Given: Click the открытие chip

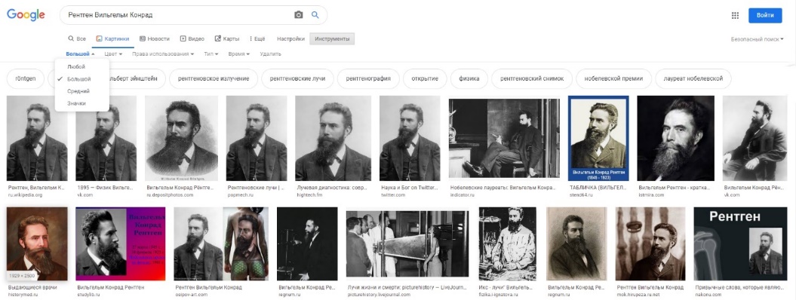Looking at the screenshot, I should click(425, 78).
